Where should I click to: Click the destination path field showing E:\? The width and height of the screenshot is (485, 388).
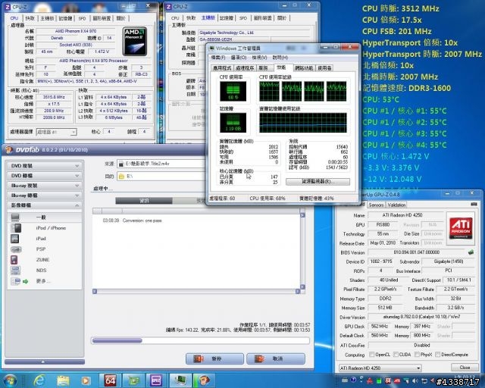[x=161, y=177]
